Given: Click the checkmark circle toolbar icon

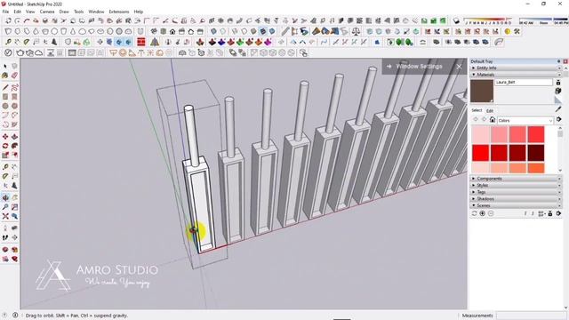Looking at the screenshot, I should pyautogui.click(x=8, y=53).
